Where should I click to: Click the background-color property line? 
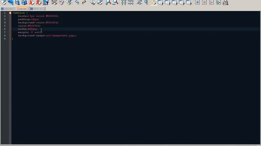(38, 23)
